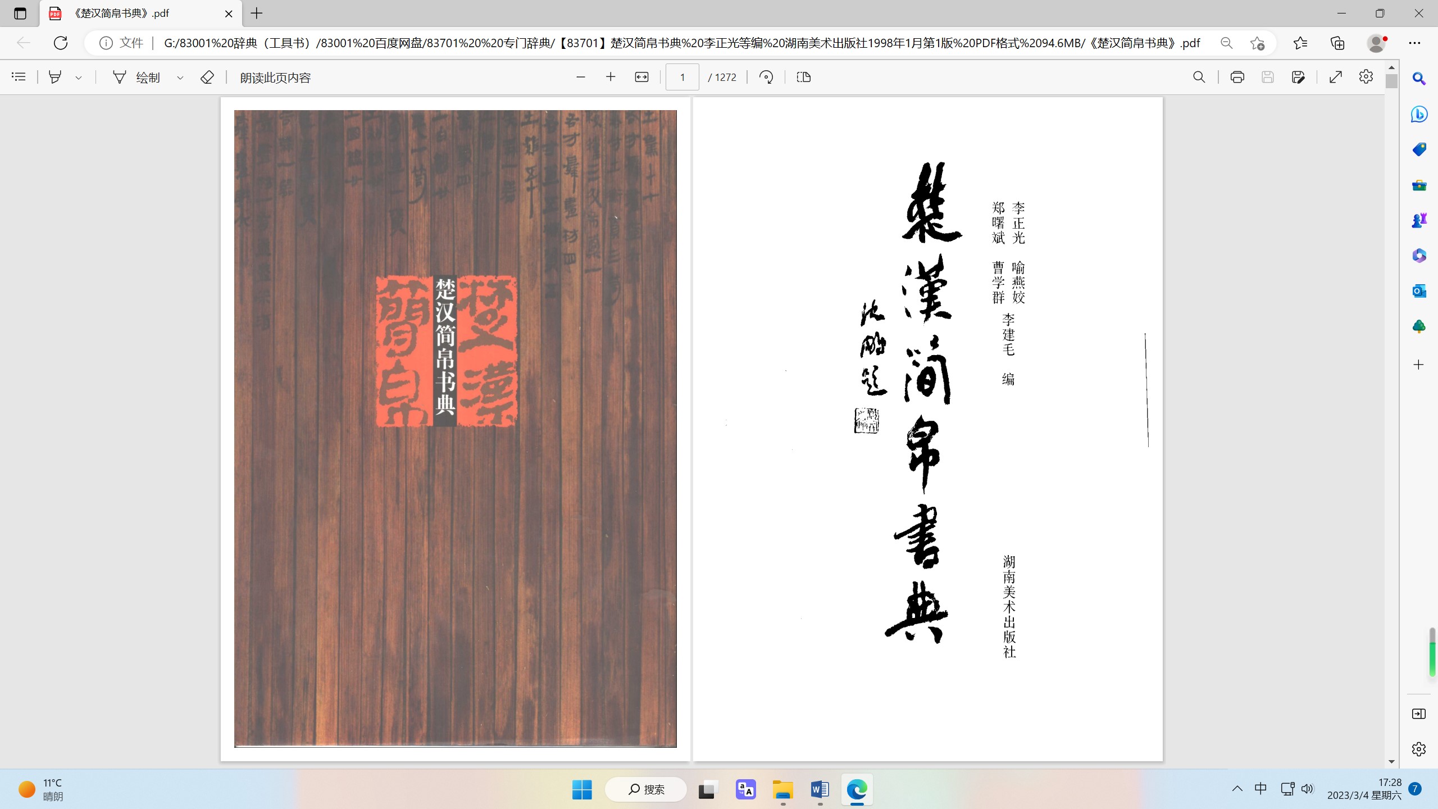
Task: Select the eraser tool
Action: (207, 77)
